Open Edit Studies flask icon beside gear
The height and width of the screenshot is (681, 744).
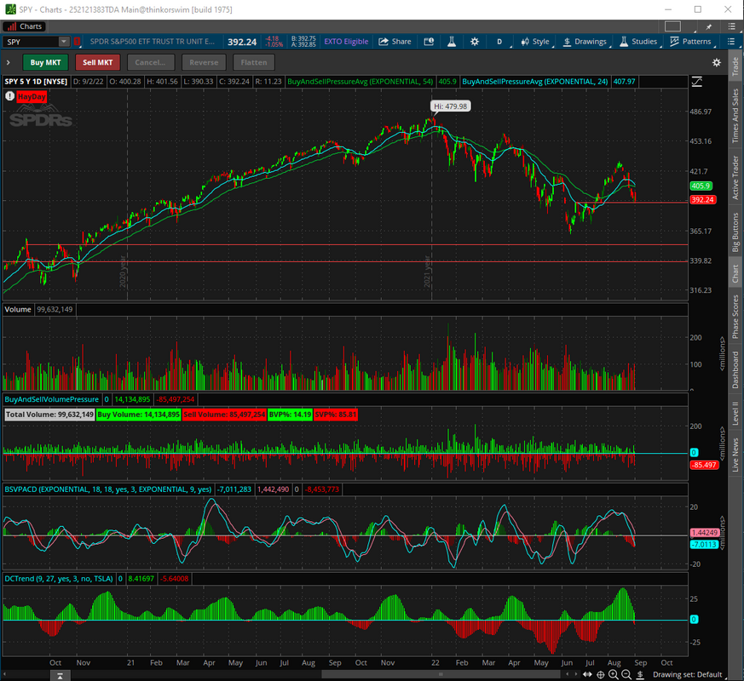click(x=452, y=42)
